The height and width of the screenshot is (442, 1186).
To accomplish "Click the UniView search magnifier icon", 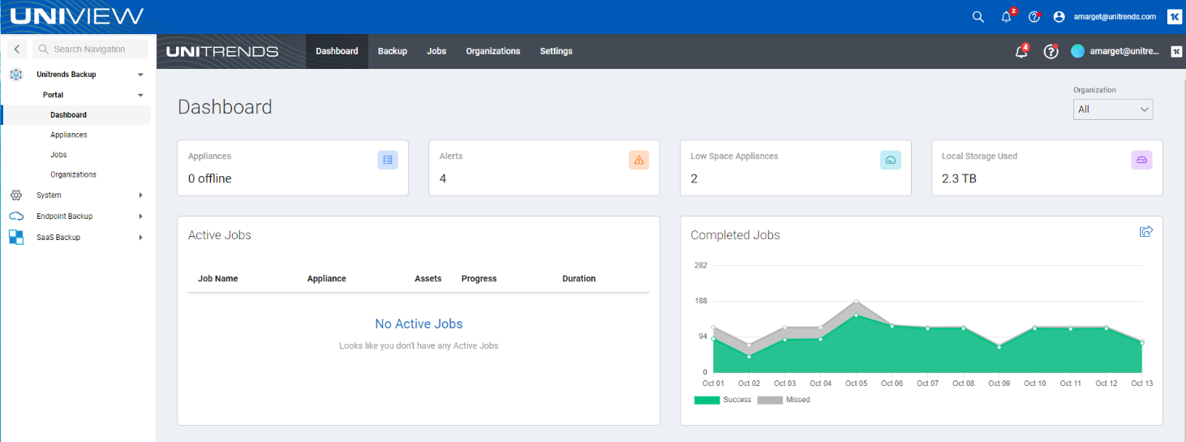I will [x=978, y=16].
